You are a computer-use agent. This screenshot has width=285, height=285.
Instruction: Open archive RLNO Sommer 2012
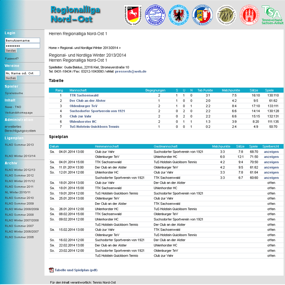(x=19, y=175)
